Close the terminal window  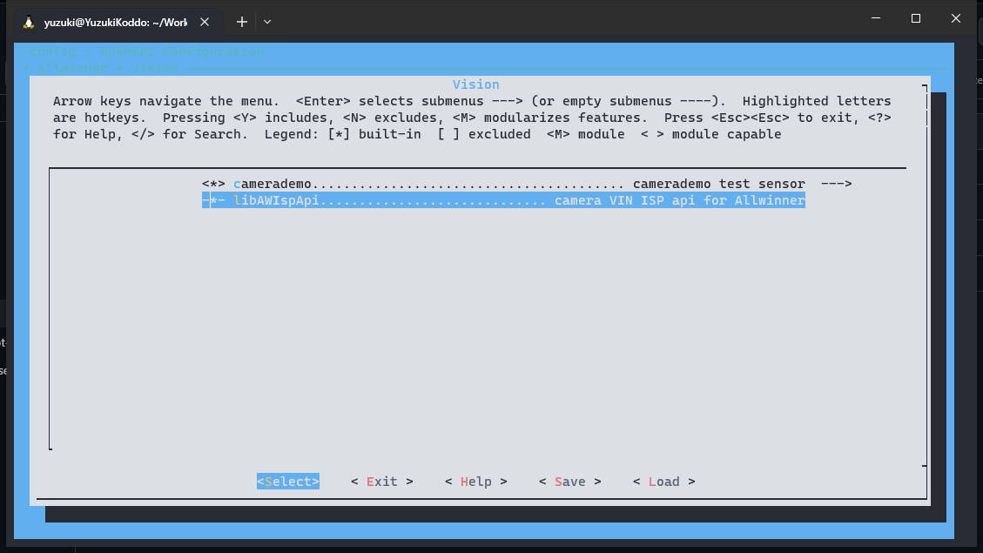[956, 18]
